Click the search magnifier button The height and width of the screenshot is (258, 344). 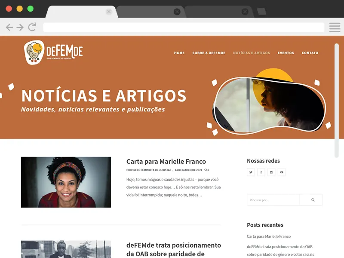click(x=313, y=200)
